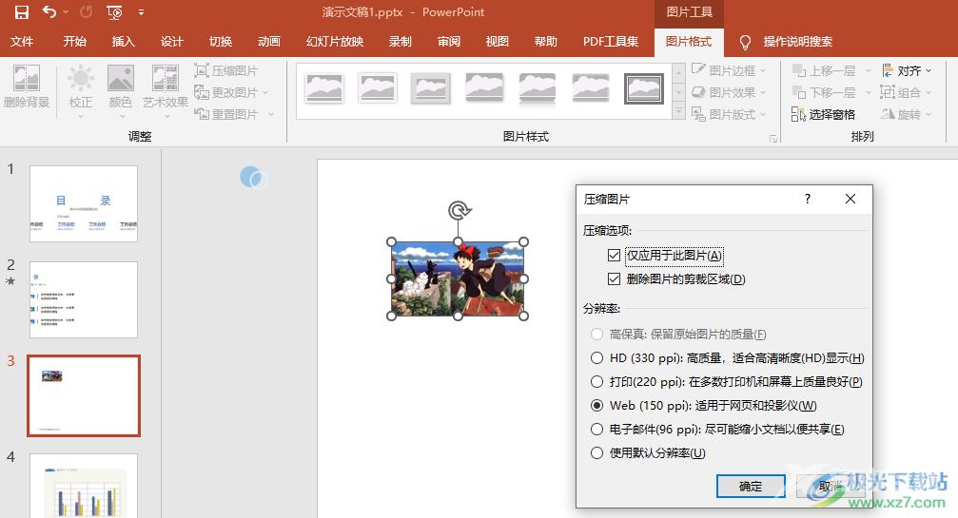Select slide 1 thumbnail
958x518 pixels.
[84, 203]
